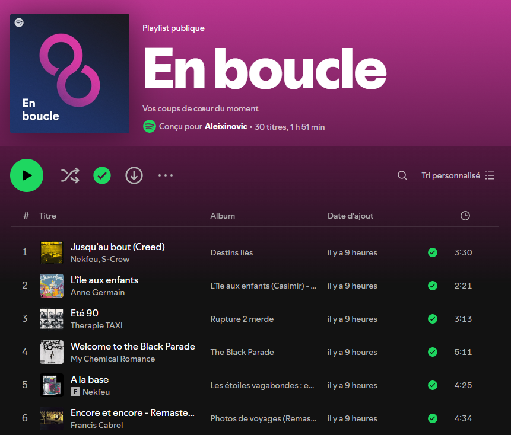Click the # column header
Screen dimensions: 511x435
coord(26,216)
